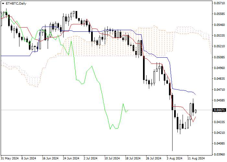227x162 pixels.
Task: Click the 24 Jun 2024 date label
Action: (x=71, y=158)
